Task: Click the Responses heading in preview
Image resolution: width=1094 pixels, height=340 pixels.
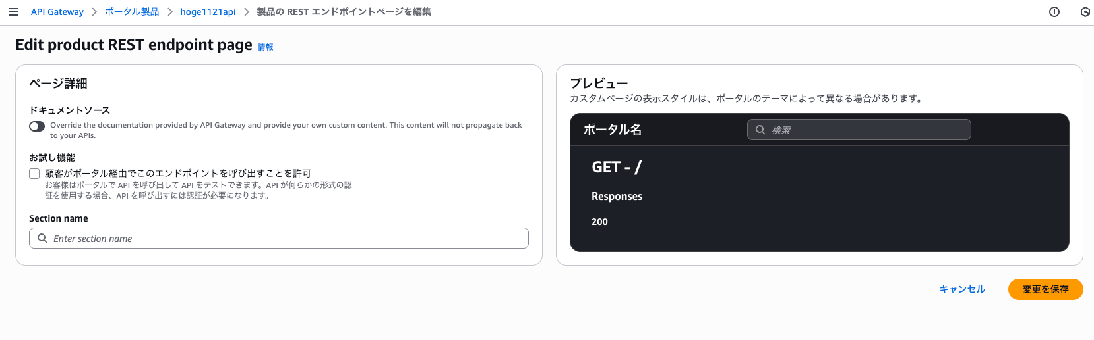Action: 617,196
